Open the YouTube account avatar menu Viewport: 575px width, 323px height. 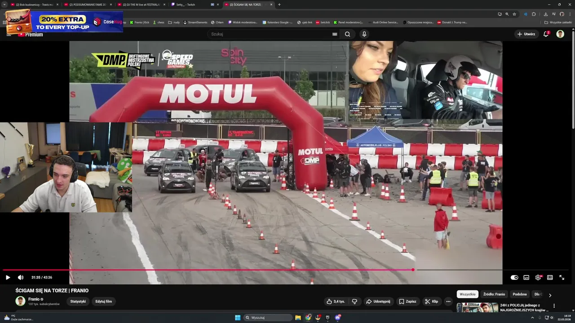click(x=560, y=34)
